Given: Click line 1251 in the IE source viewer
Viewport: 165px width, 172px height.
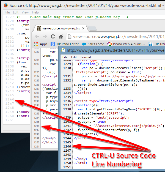Looking at the screenshot, I should pos(67,167).
